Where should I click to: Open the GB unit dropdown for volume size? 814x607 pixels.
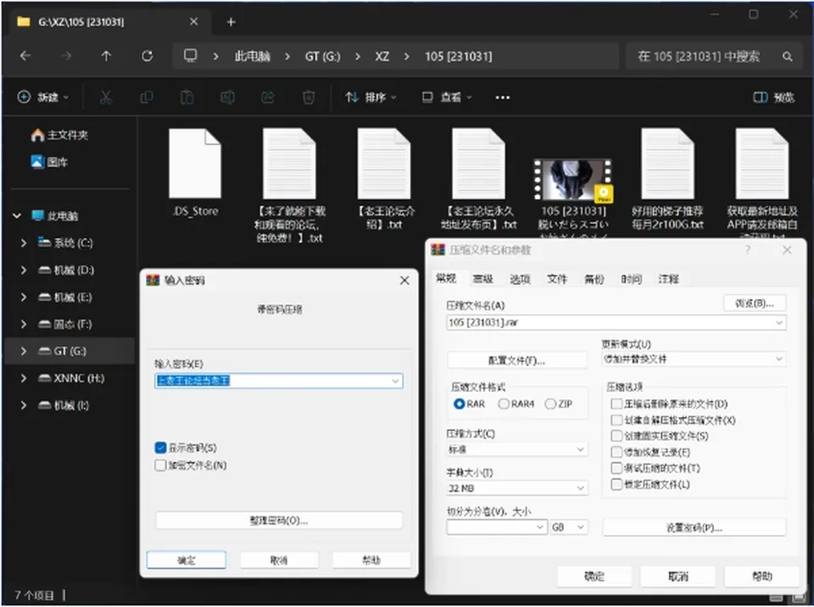pyautogui.click(x=568, y=527)
